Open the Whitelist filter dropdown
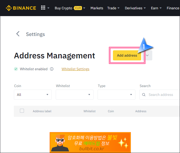The image size is (180, 153). 75,95
